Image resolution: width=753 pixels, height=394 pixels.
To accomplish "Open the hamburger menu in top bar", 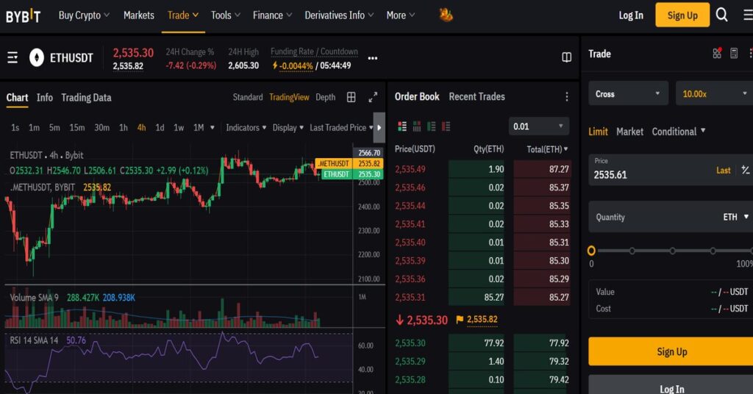I will point(748,15).
